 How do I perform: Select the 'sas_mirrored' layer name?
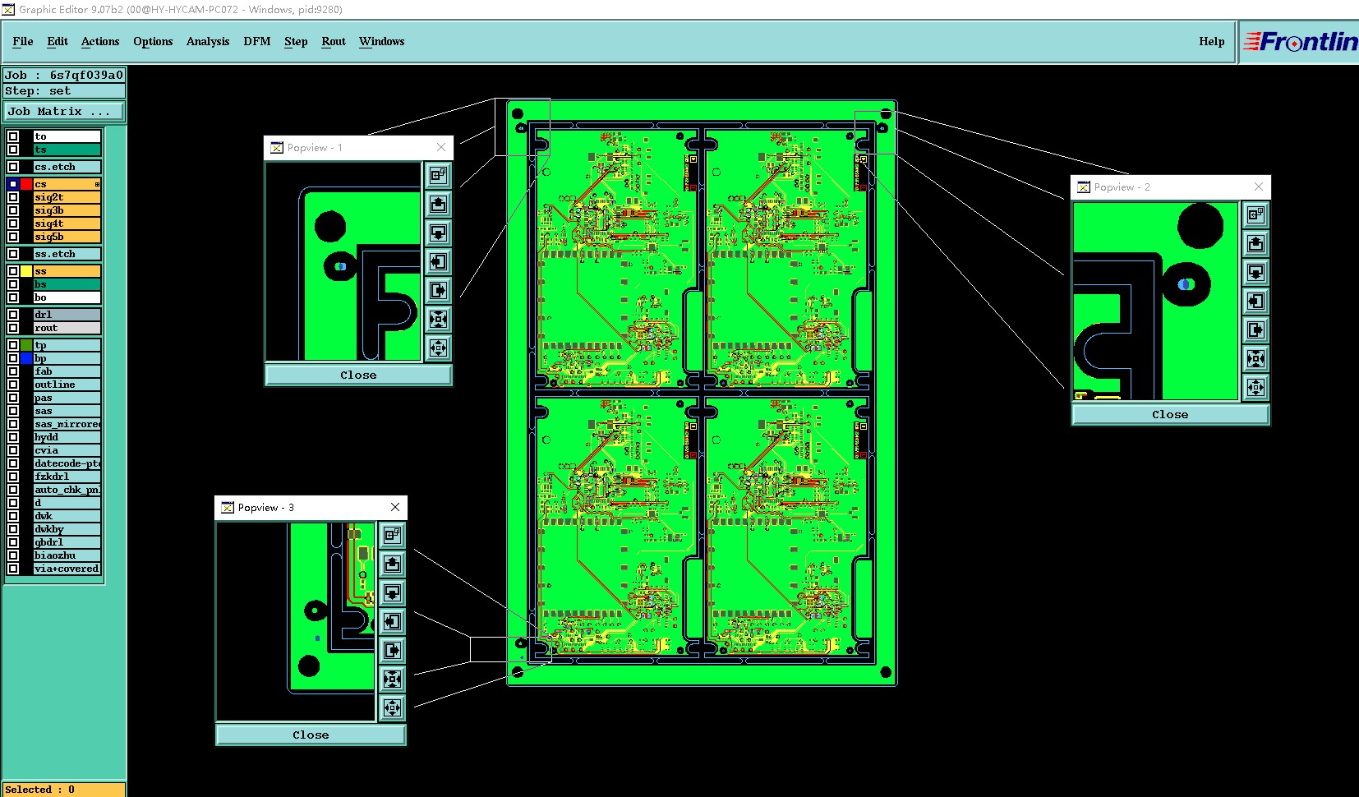coord(67,424)
